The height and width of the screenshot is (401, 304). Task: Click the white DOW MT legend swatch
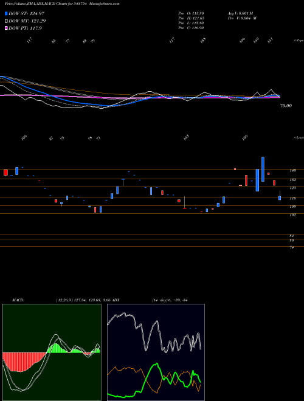[x=6, y=21]
